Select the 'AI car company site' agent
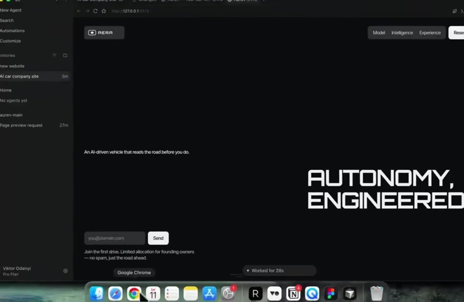The image size is (464, 302). click(x=35, y=76)
